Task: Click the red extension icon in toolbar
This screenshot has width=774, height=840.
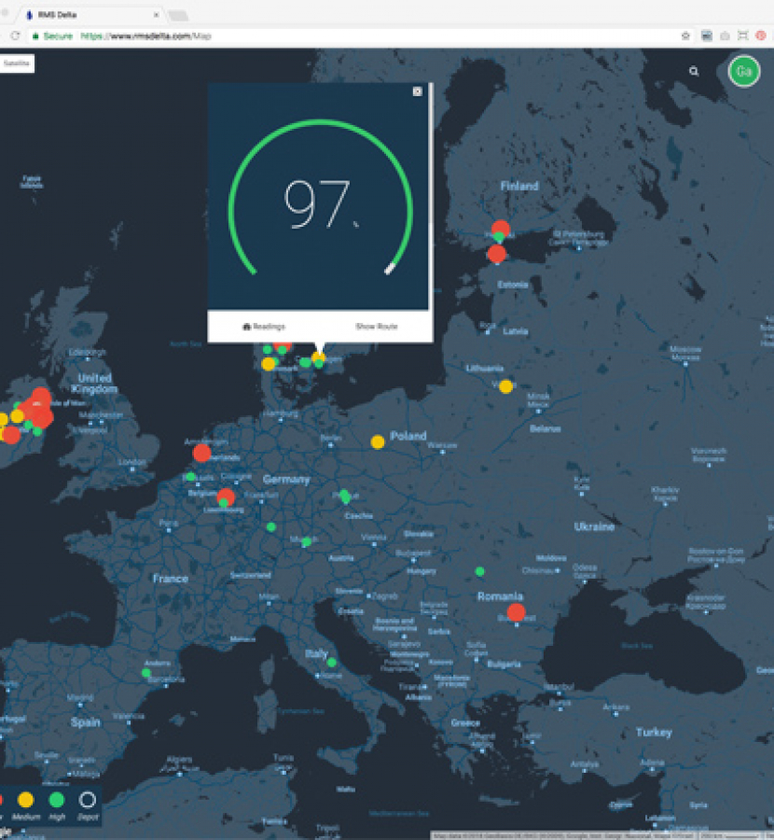Action: 761,35
